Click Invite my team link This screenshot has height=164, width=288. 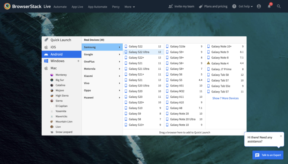(181, 6)
